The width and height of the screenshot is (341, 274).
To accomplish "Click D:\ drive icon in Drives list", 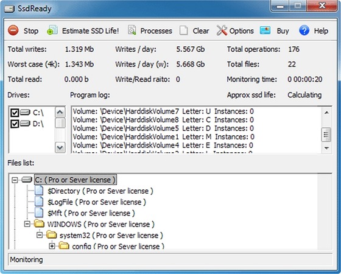I will [25, 124].
